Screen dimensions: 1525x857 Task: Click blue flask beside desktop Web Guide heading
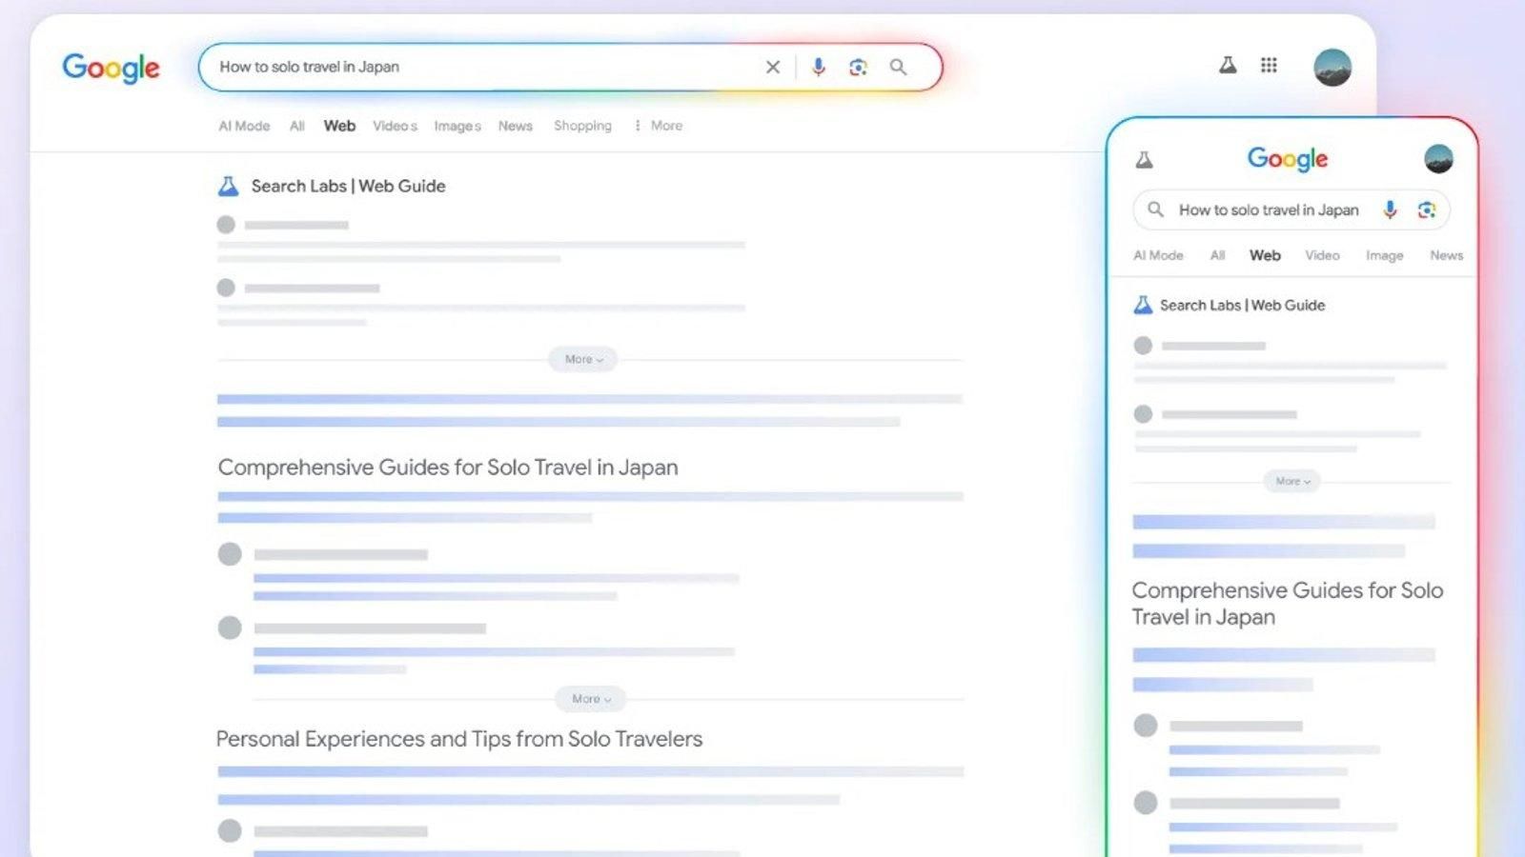pos(228,186)
